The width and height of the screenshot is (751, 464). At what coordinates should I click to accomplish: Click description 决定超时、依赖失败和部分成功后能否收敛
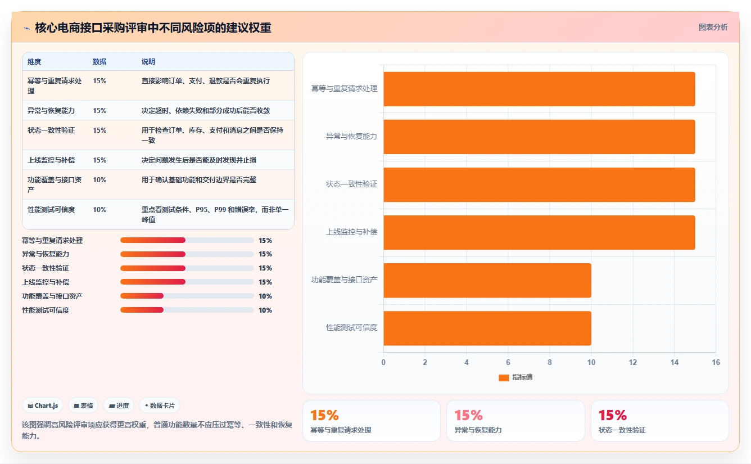(x=206, y=110)
